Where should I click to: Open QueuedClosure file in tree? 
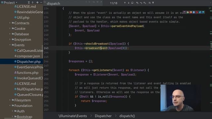click(x=29, y=95)
